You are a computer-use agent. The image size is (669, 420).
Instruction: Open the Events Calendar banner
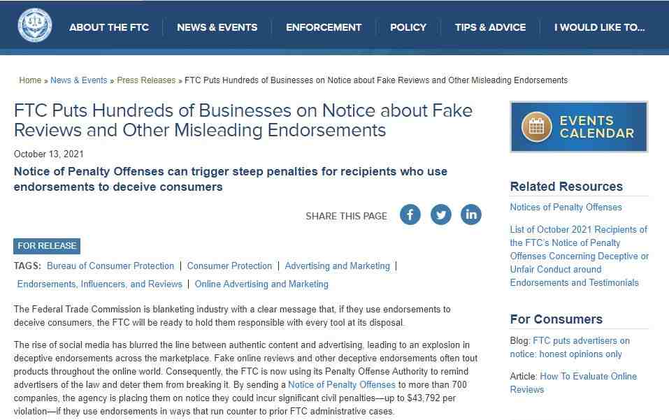pos(579,126)
